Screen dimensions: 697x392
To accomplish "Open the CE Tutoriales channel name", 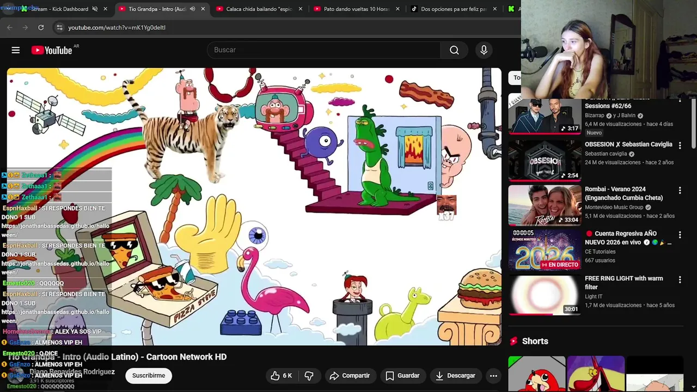I will click(x=600, y=252).
